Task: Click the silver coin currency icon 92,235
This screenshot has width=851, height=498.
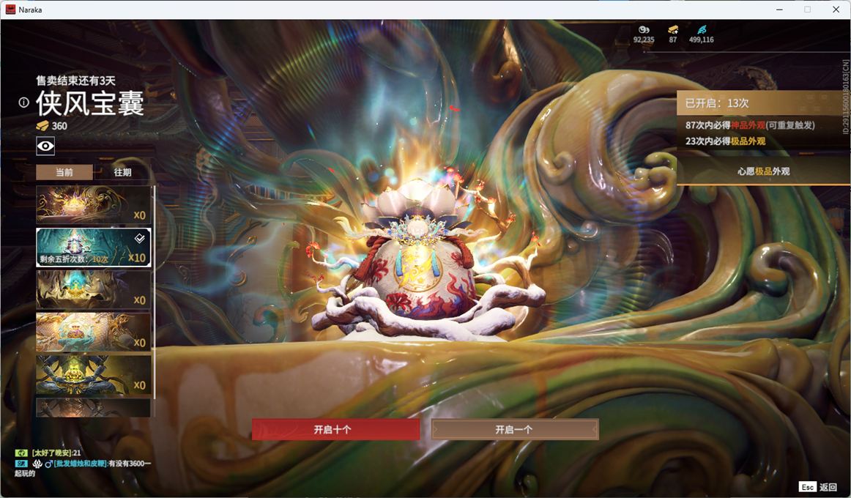Action: pyautogui.click(x=644, y=30)
